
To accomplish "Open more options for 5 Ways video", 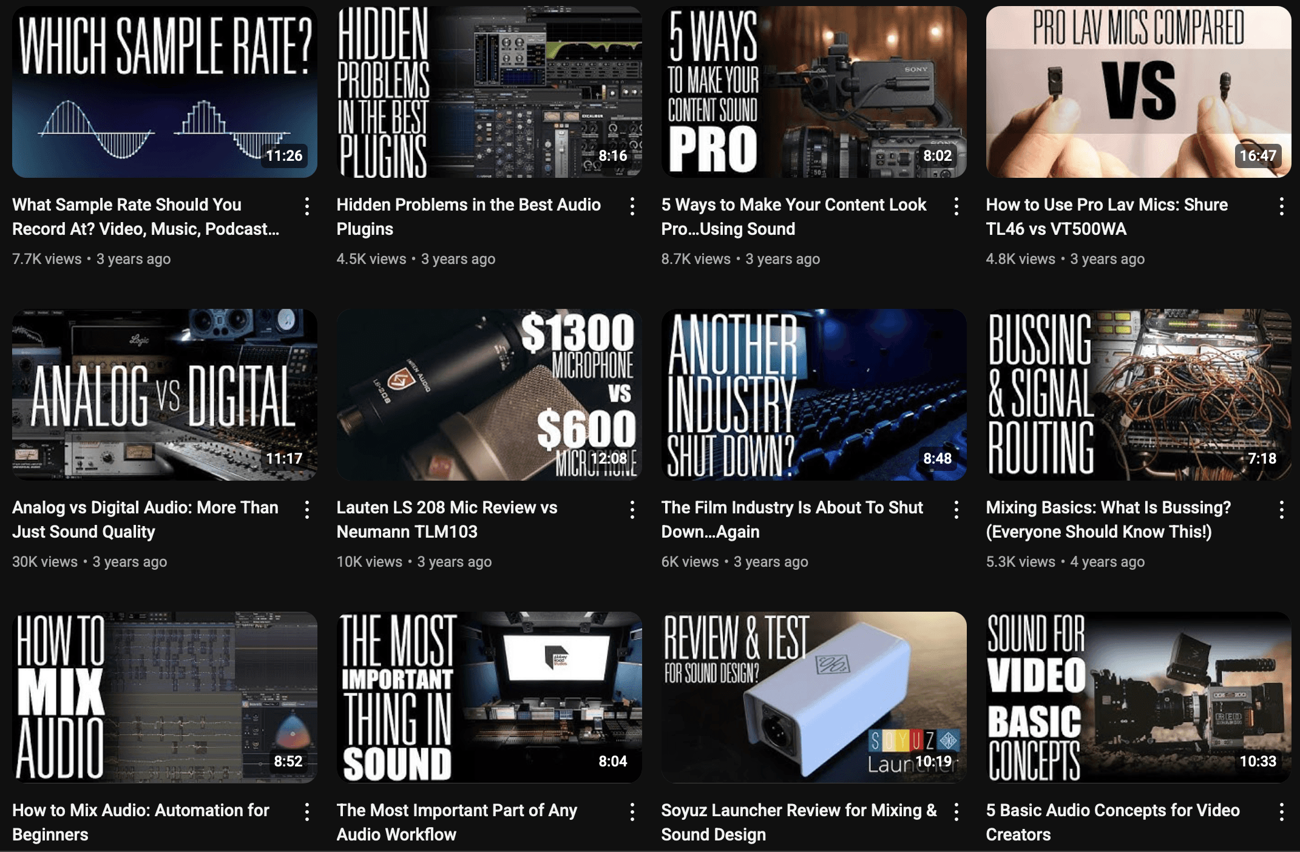I will click(x=956, y=206).
